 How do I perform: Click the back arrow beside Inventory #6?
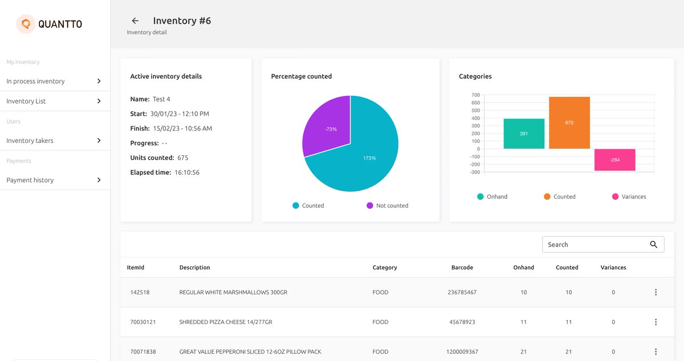(x=135, y=20)
